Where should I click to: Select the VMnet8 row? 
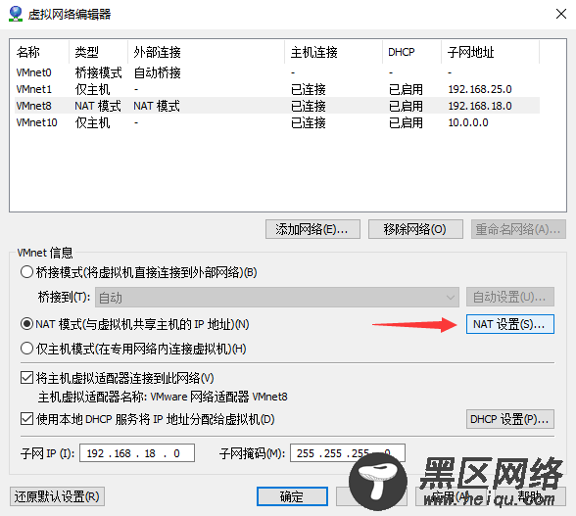[x=277, y=106]
